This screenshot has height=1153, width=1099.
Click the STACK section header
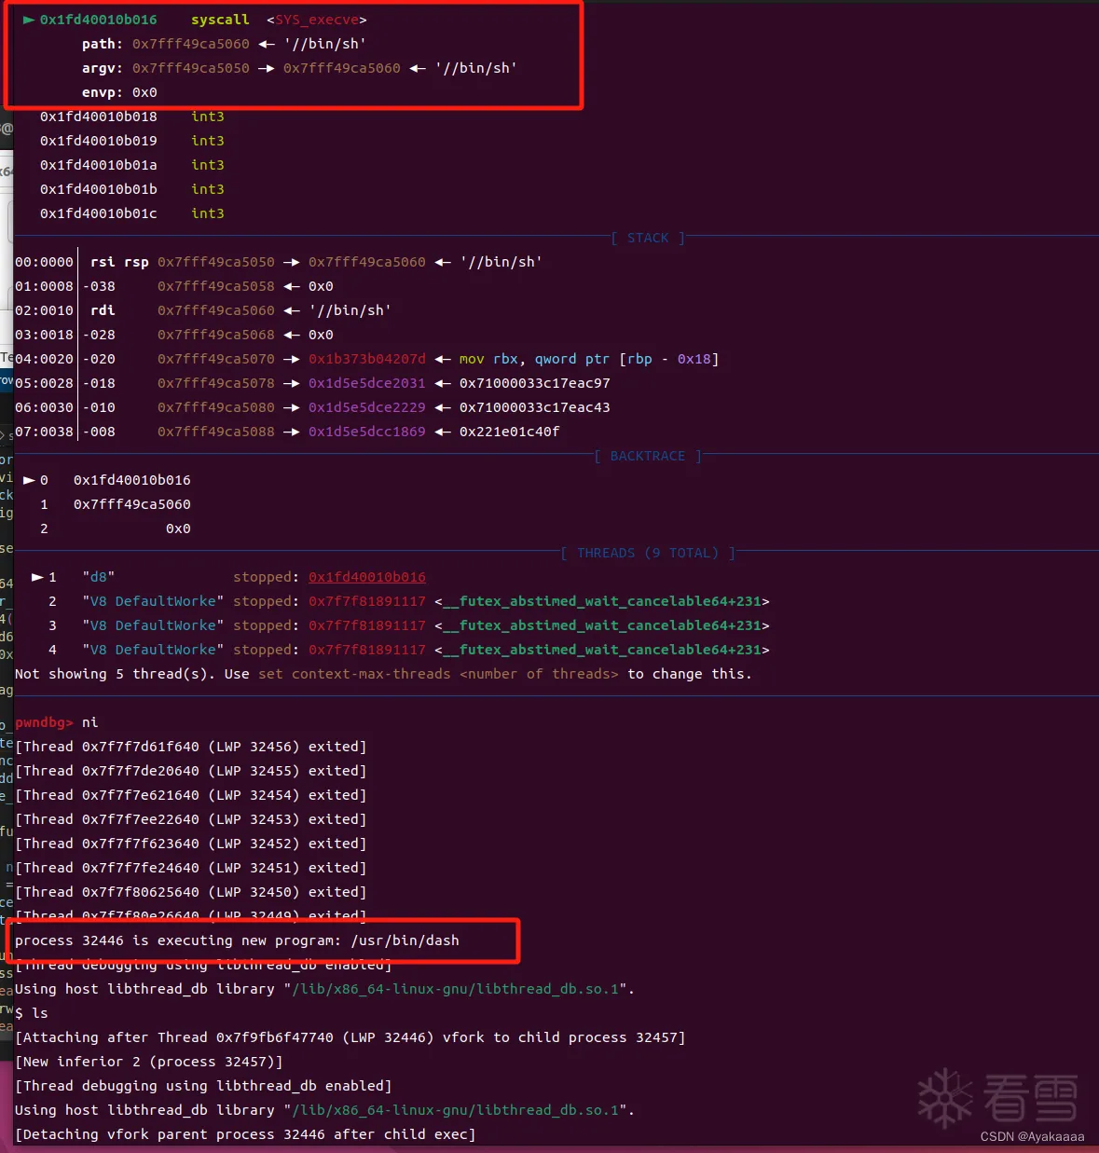(648, 238)
